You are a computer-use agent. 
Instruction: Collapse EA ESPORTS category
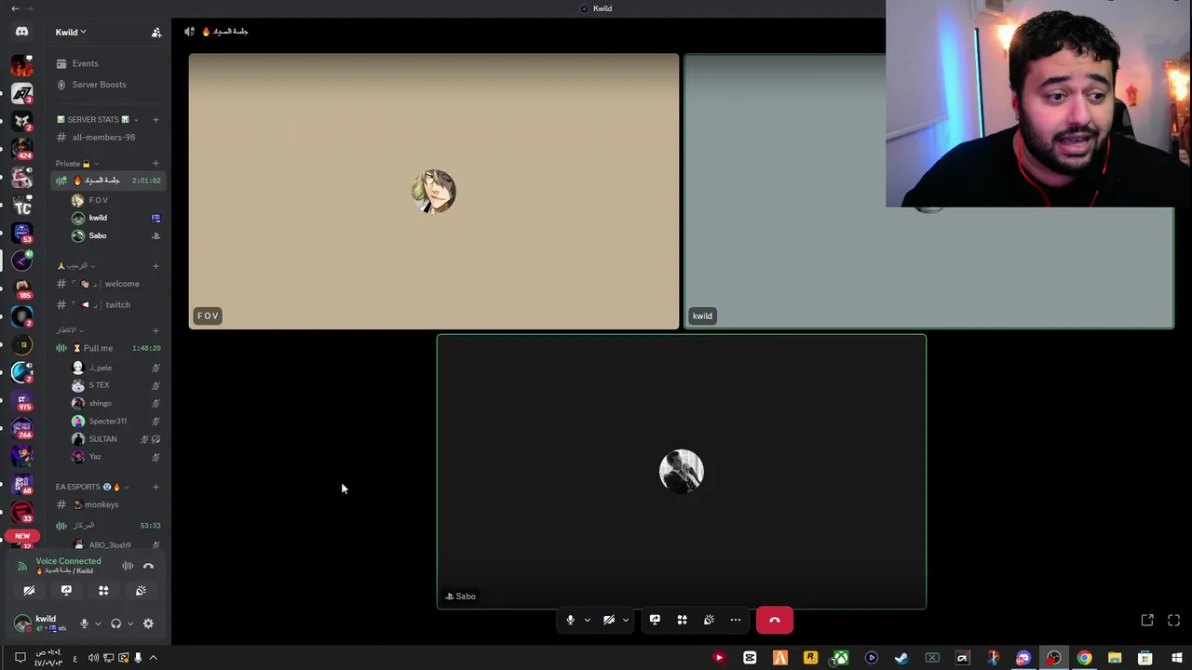(x=91, y=487)
